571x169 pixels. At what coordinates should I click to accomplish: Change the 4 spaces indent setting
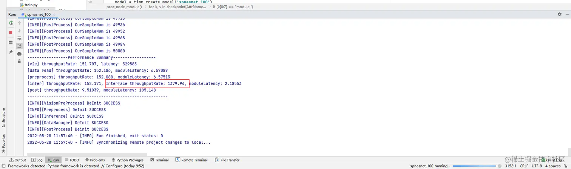click(x=553, y=166)
